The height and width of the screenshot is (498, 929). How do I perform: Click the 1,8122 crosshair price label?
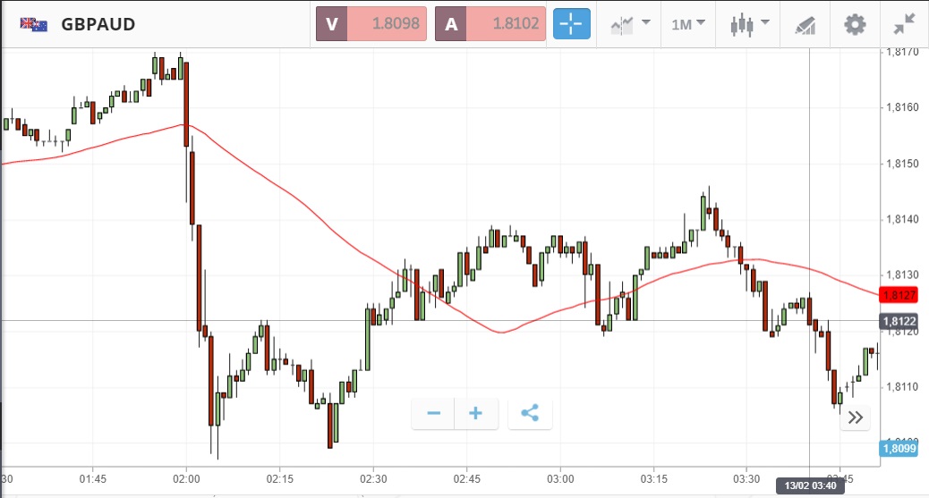coord(897,321)
